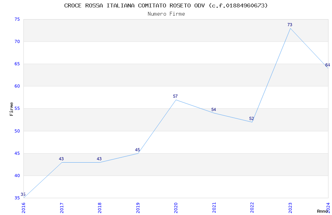Click the data label 73 for 2023
Screen dimensions: 332x215
pos(290,25)
